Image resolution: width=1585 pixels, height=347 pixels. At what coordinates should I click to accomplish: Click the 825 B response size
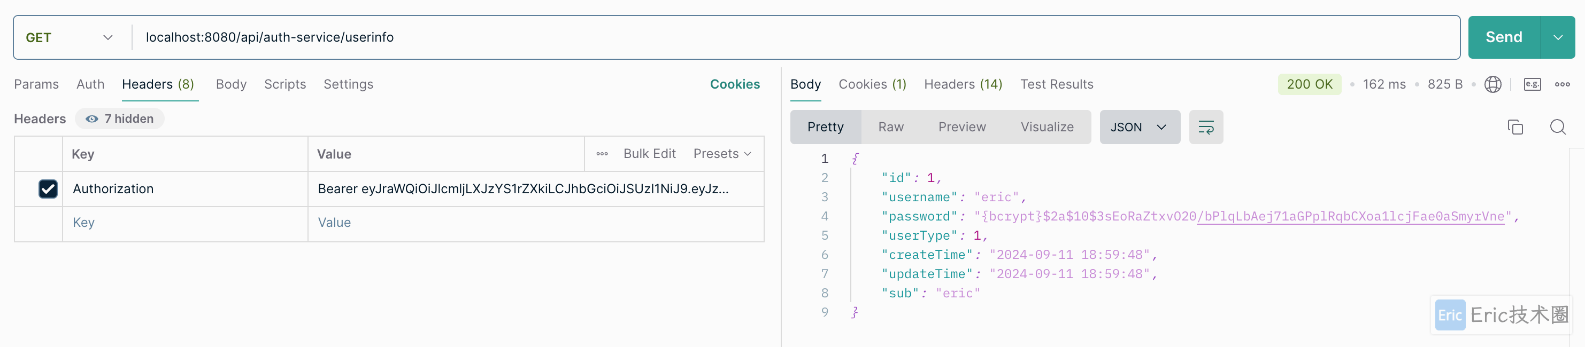tap(1445, 84)
